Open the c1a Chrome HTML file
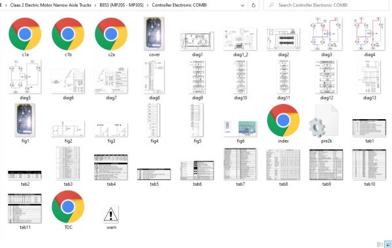This screenshot has width=392, height=248. [x=25, y=34]
